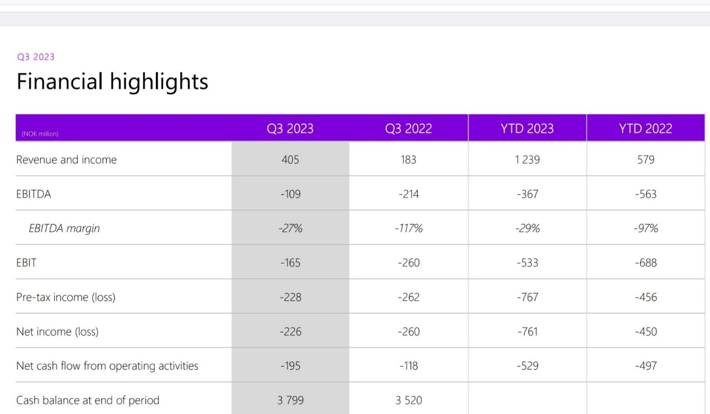Click the YTD 2023 column header
The image size is (710, 414).
tap(527, 129)
